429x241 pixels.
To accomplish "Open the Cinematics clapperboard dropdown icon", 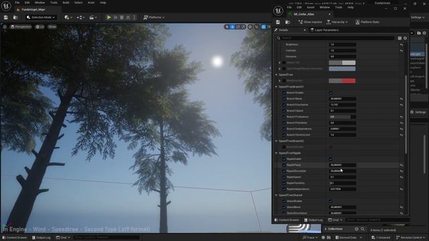I will point(93,17).
